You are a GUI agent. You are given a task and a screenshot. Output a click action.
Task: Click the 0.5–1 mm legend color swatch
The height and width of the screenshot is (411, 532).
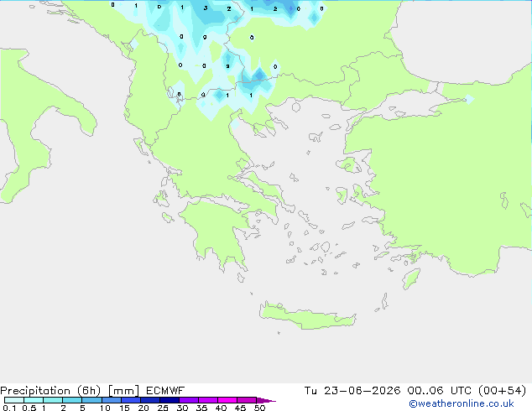tap(34, 400)
